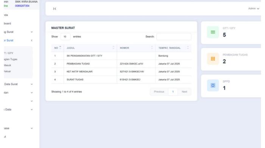This screenshot has width=265, height=148.
Task: Open the Beranda sidebar item at top
Action: pos(6,15)
